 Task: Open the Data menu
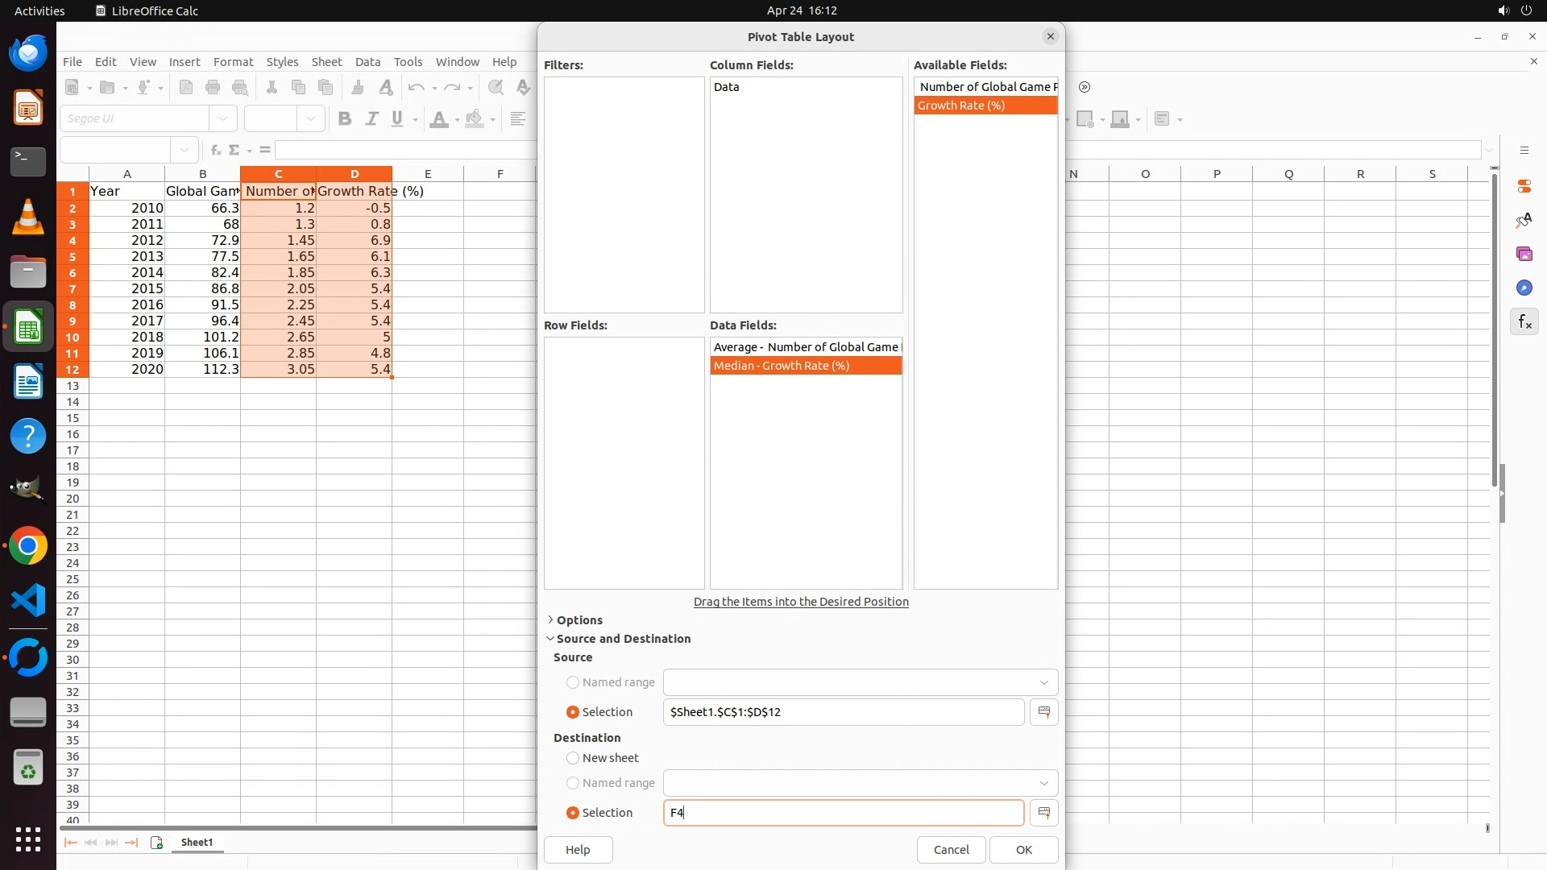click(367, 62)
